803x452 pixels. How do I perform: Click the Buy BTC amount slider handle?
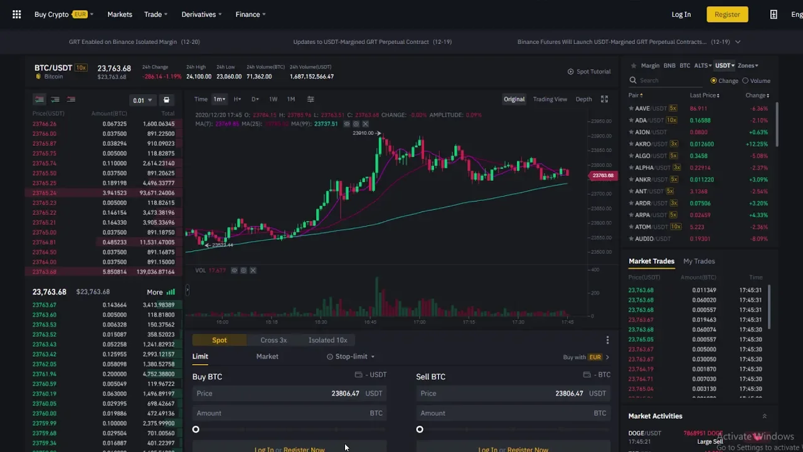click(x=196, y=429)
